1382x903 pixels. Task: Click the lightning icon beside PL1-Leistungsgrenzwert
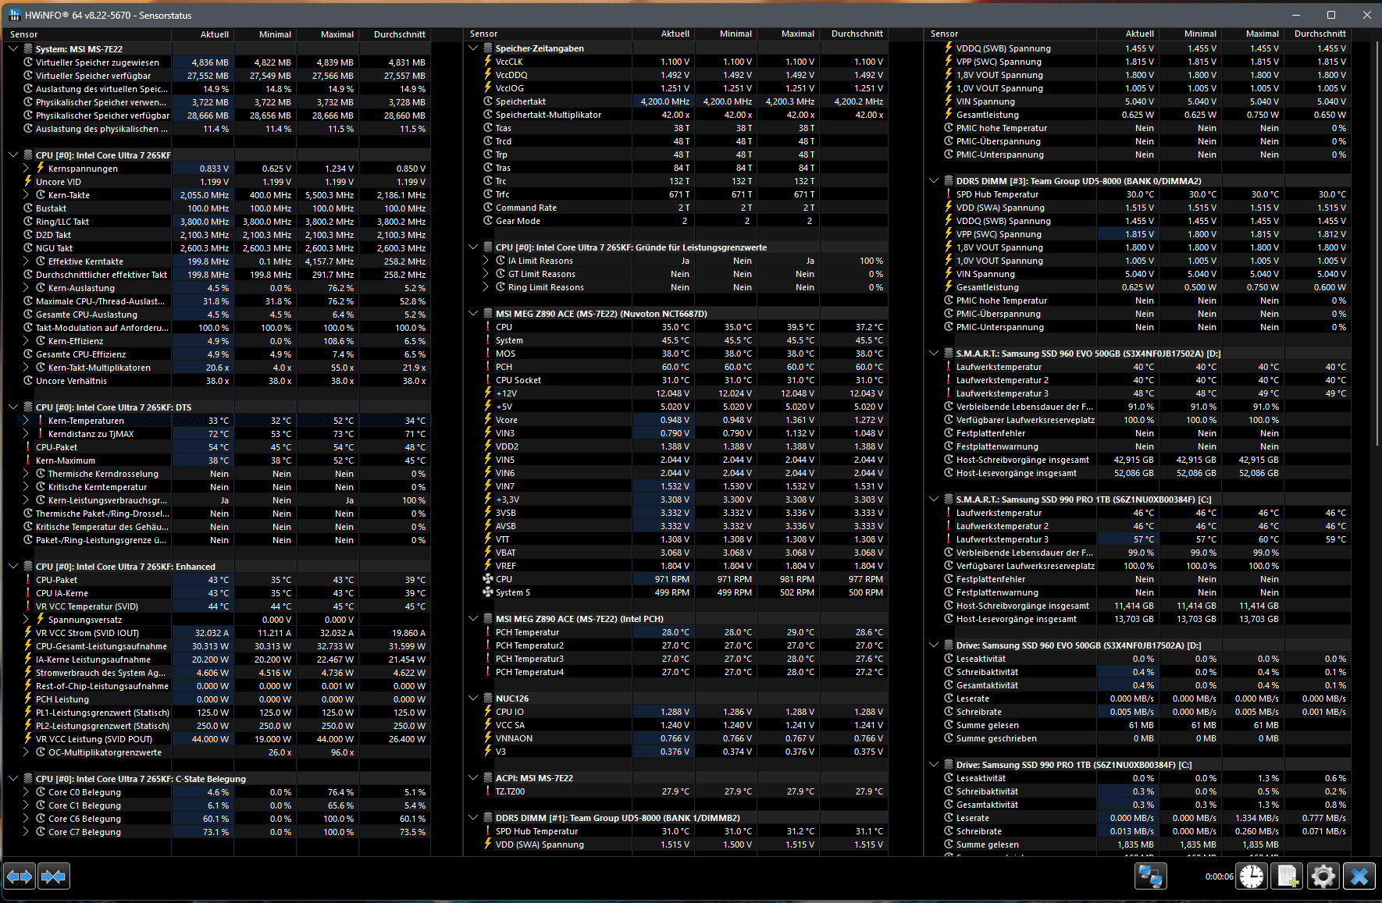click(28, 713)
